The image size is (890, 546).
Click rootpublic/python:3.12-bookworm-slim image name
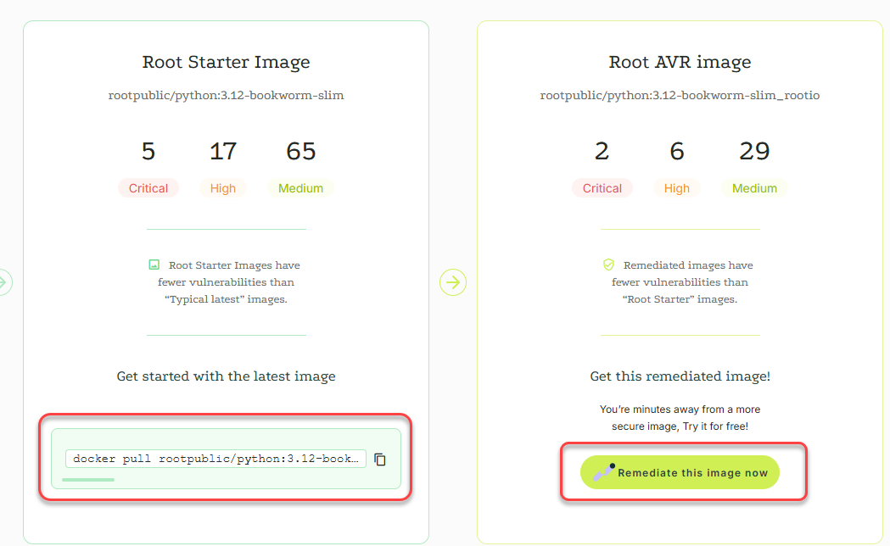[226, 95]
